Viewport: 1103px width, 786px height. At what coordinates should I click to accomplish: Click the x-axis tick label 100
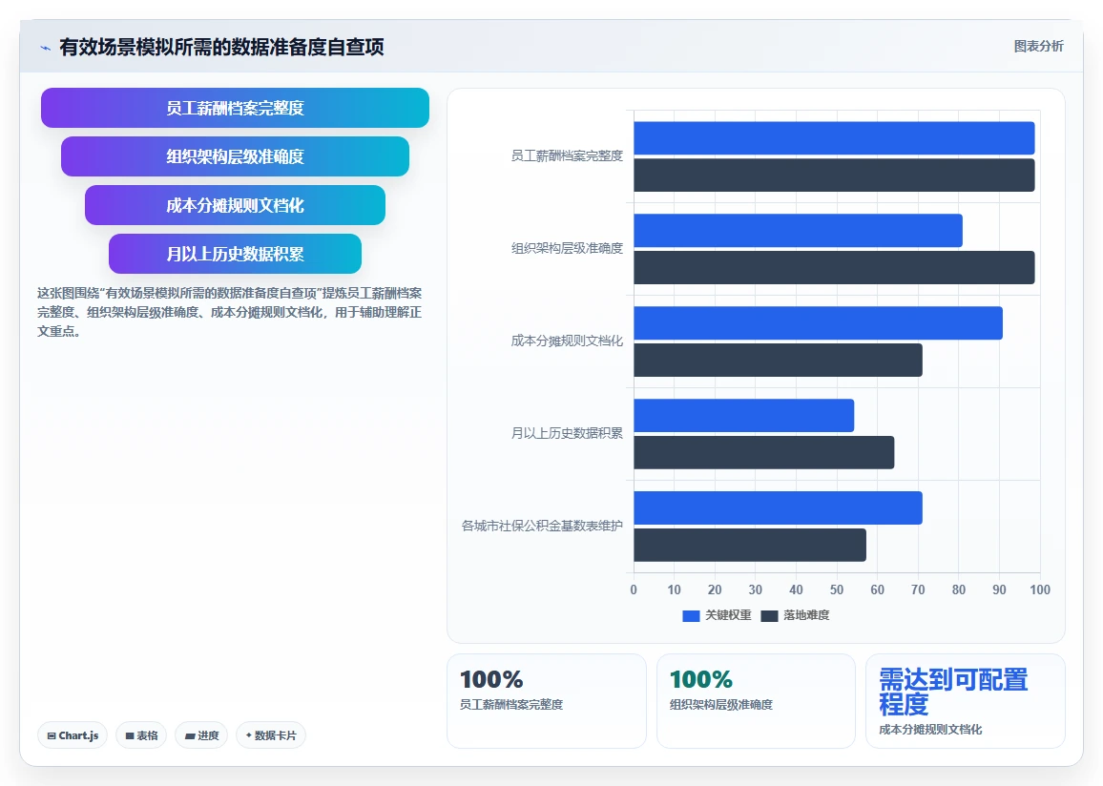point(1040,589)
